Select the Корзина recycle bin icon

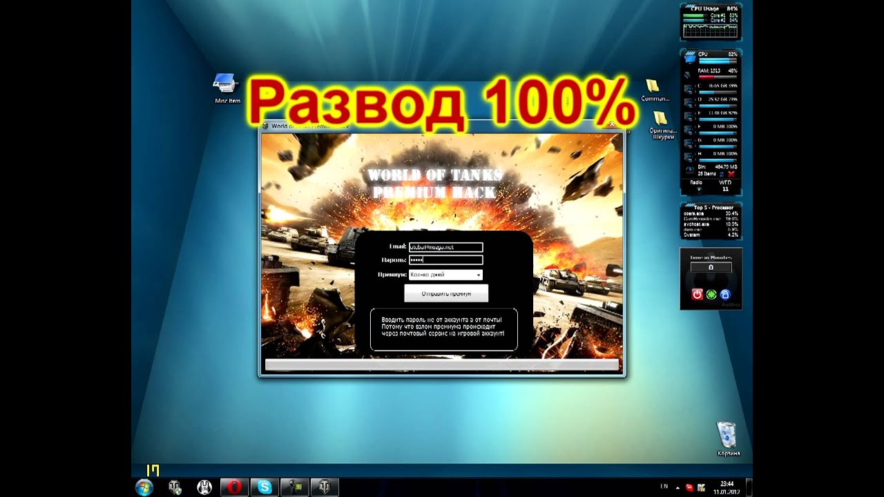[727, 440]
